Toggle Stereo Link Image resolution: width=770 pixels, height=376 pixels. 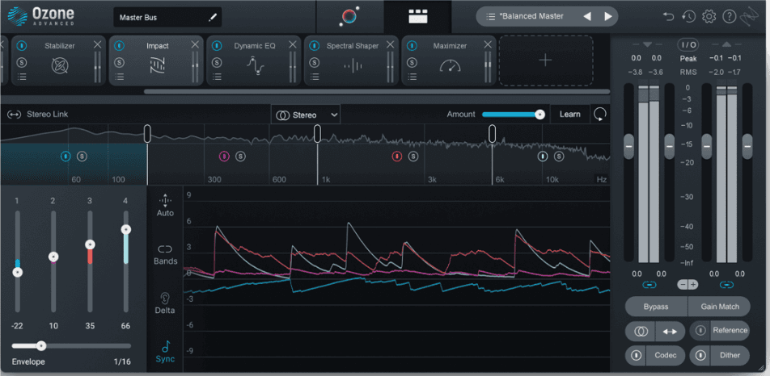click(37, 114)
